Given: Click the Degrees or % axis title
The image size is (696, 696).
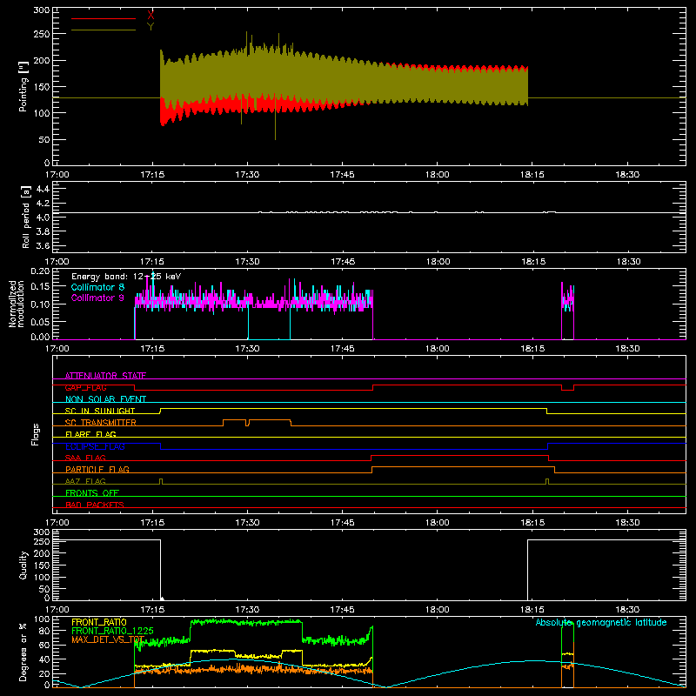Looking at the screenshot, I should point(23,652).
